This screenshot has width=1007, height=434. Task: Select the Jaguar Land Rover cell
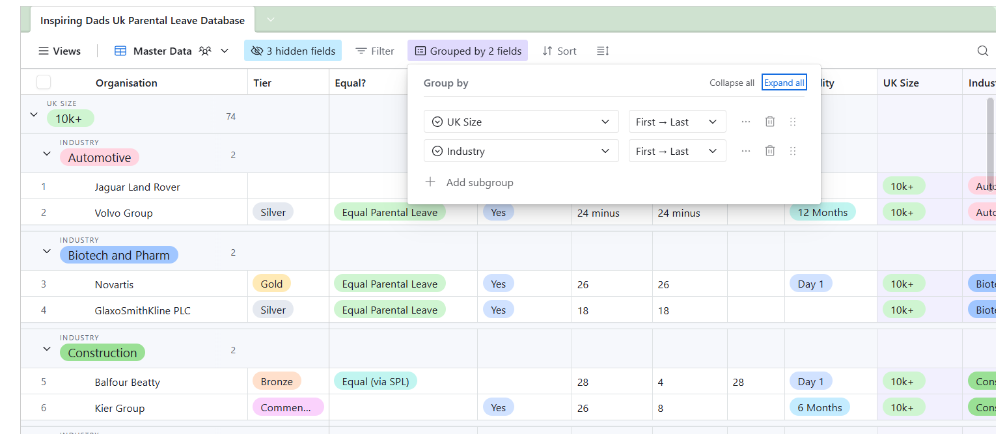click(x=137, y=187)
